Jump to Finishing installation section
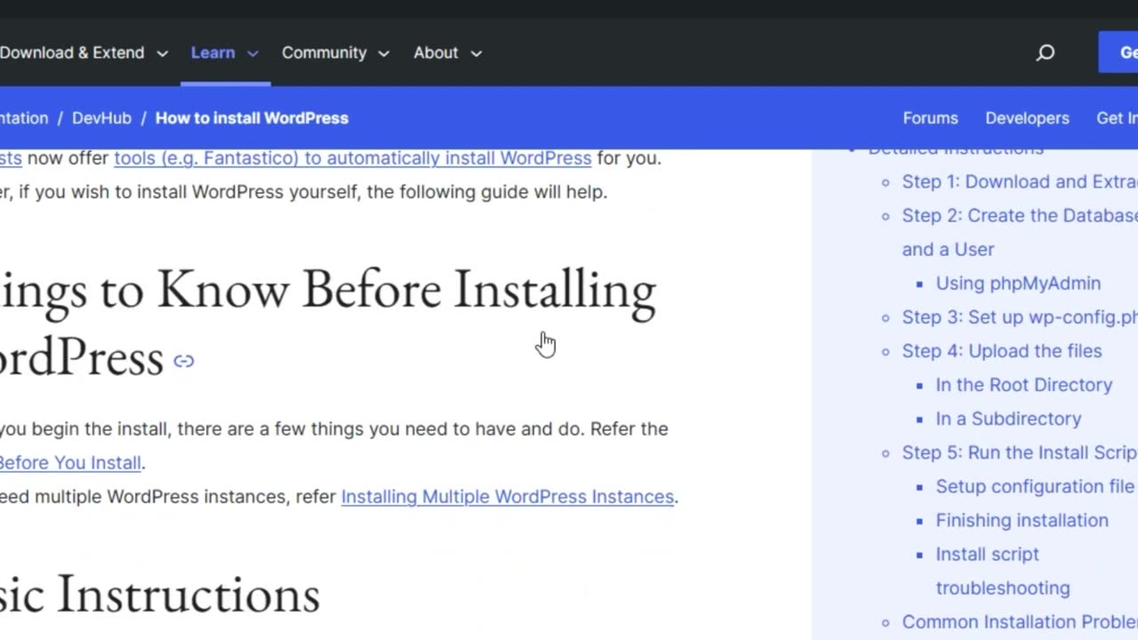The image size is (1138, 640). (x=1022, y=520)
